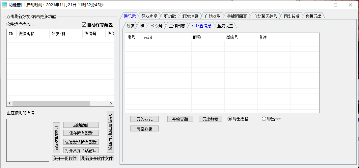Image resolution: width=359 pixels, height=168 pixels.
Task: Open the 好友功能 tab
Action: pyautogui.click(x=149, y=16)
